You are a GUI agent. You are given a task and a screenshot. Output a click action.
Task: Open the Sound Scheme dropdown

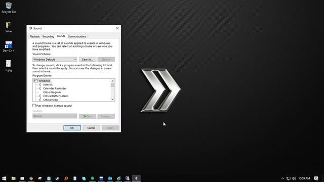55,60
